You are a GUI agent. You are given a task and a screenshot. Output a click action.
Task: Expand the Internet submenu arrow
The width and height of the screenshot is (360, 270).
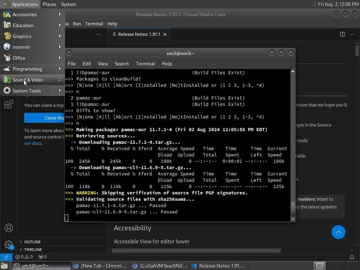[60, 47]
